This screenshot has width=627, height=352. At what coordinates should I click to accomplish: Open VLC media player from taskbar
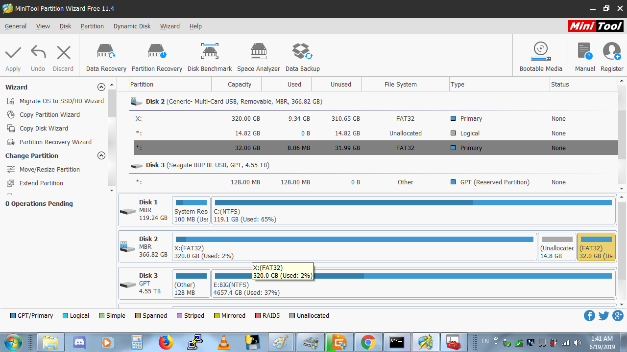pos(224,342)
